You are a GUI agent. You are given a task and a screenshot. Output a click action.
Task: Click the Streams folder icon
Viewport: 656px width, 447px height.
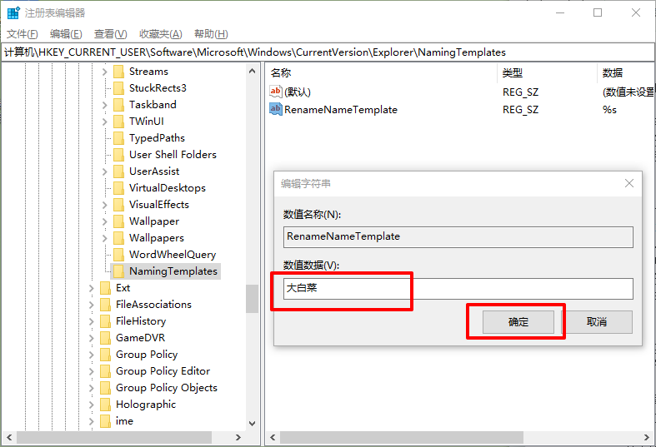point(118,72)
